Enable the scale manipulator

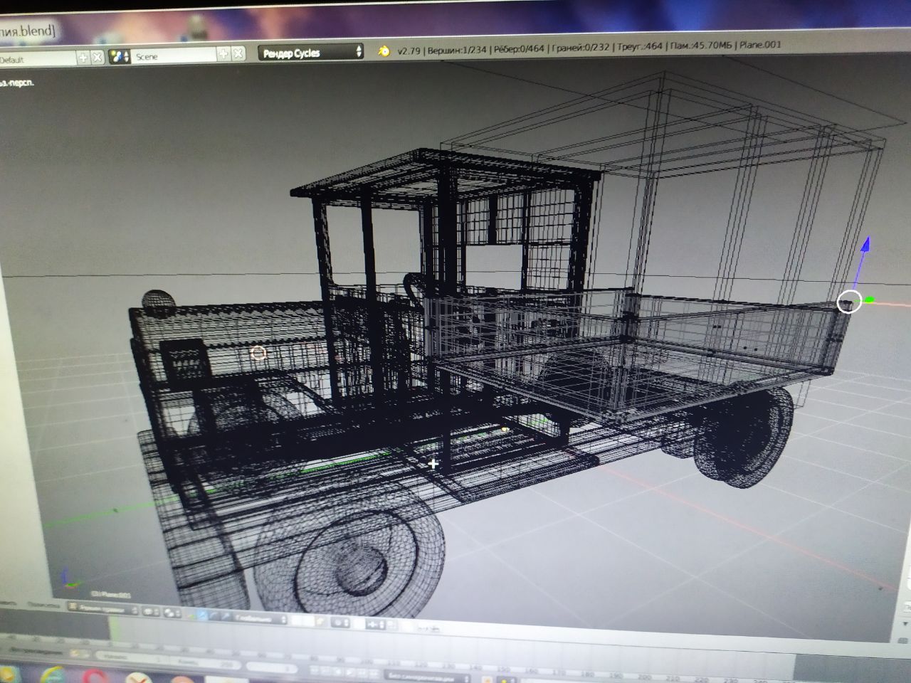click(226, 617)
